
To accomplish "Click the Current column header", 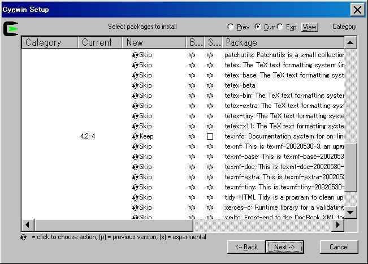I will pos(100,42).
